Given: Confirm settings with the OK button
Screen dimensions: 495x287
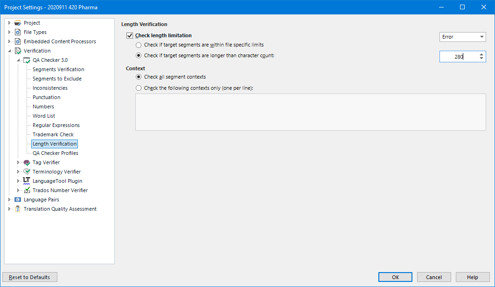Looking at the screenshot, I should click(x=395, y=277).
